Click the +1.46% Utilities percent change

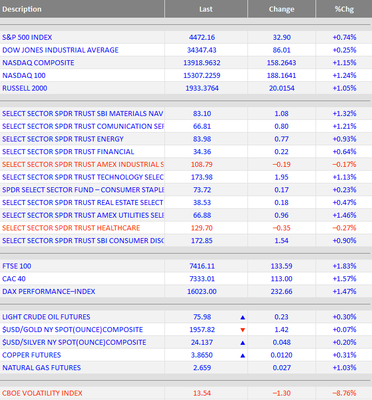pyautogui.click(x=344, y=215)
